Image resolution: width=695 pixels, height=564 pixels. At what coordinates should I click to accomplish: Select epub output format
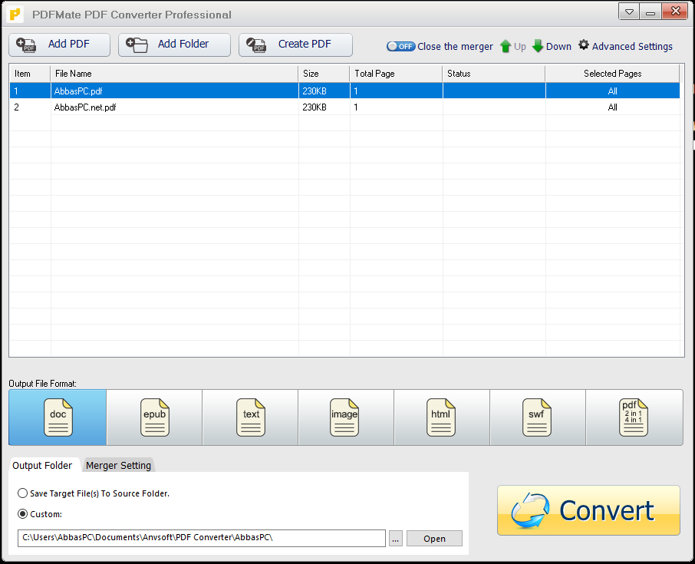pyautogui.click(x=154, y=417)
